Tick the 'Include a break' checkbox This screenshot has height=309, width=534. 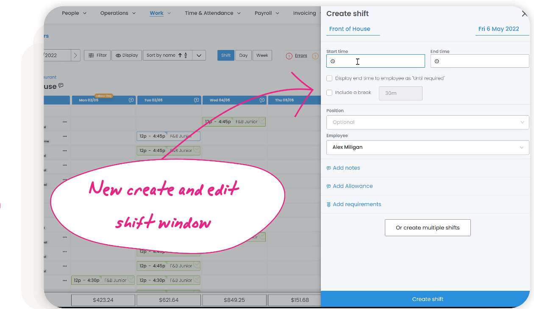point(329,93)
